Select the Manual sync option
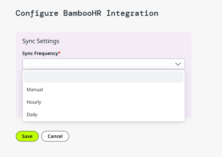 [x=35, y=90]
